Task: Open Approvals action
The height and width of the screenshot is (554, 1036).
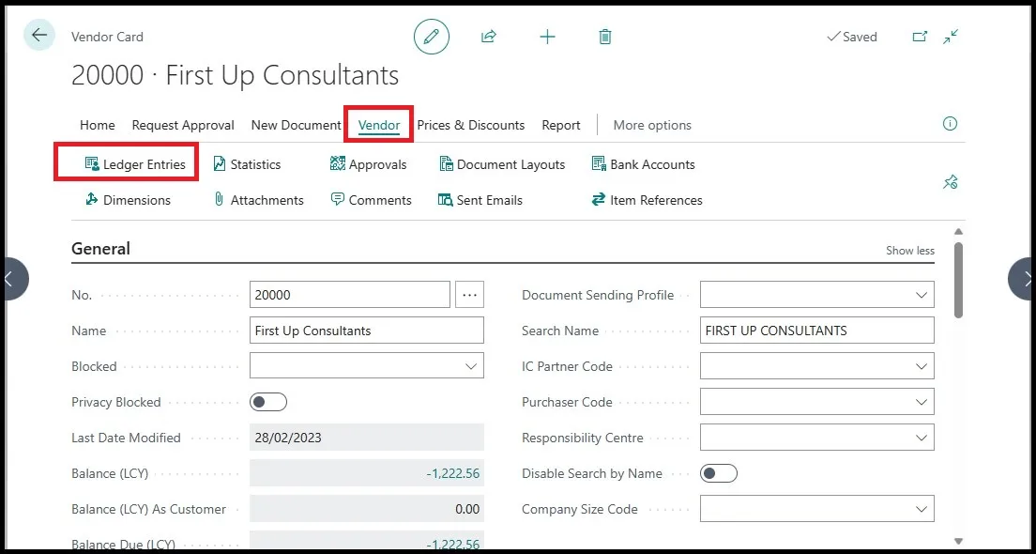Action: pos(368,164)
